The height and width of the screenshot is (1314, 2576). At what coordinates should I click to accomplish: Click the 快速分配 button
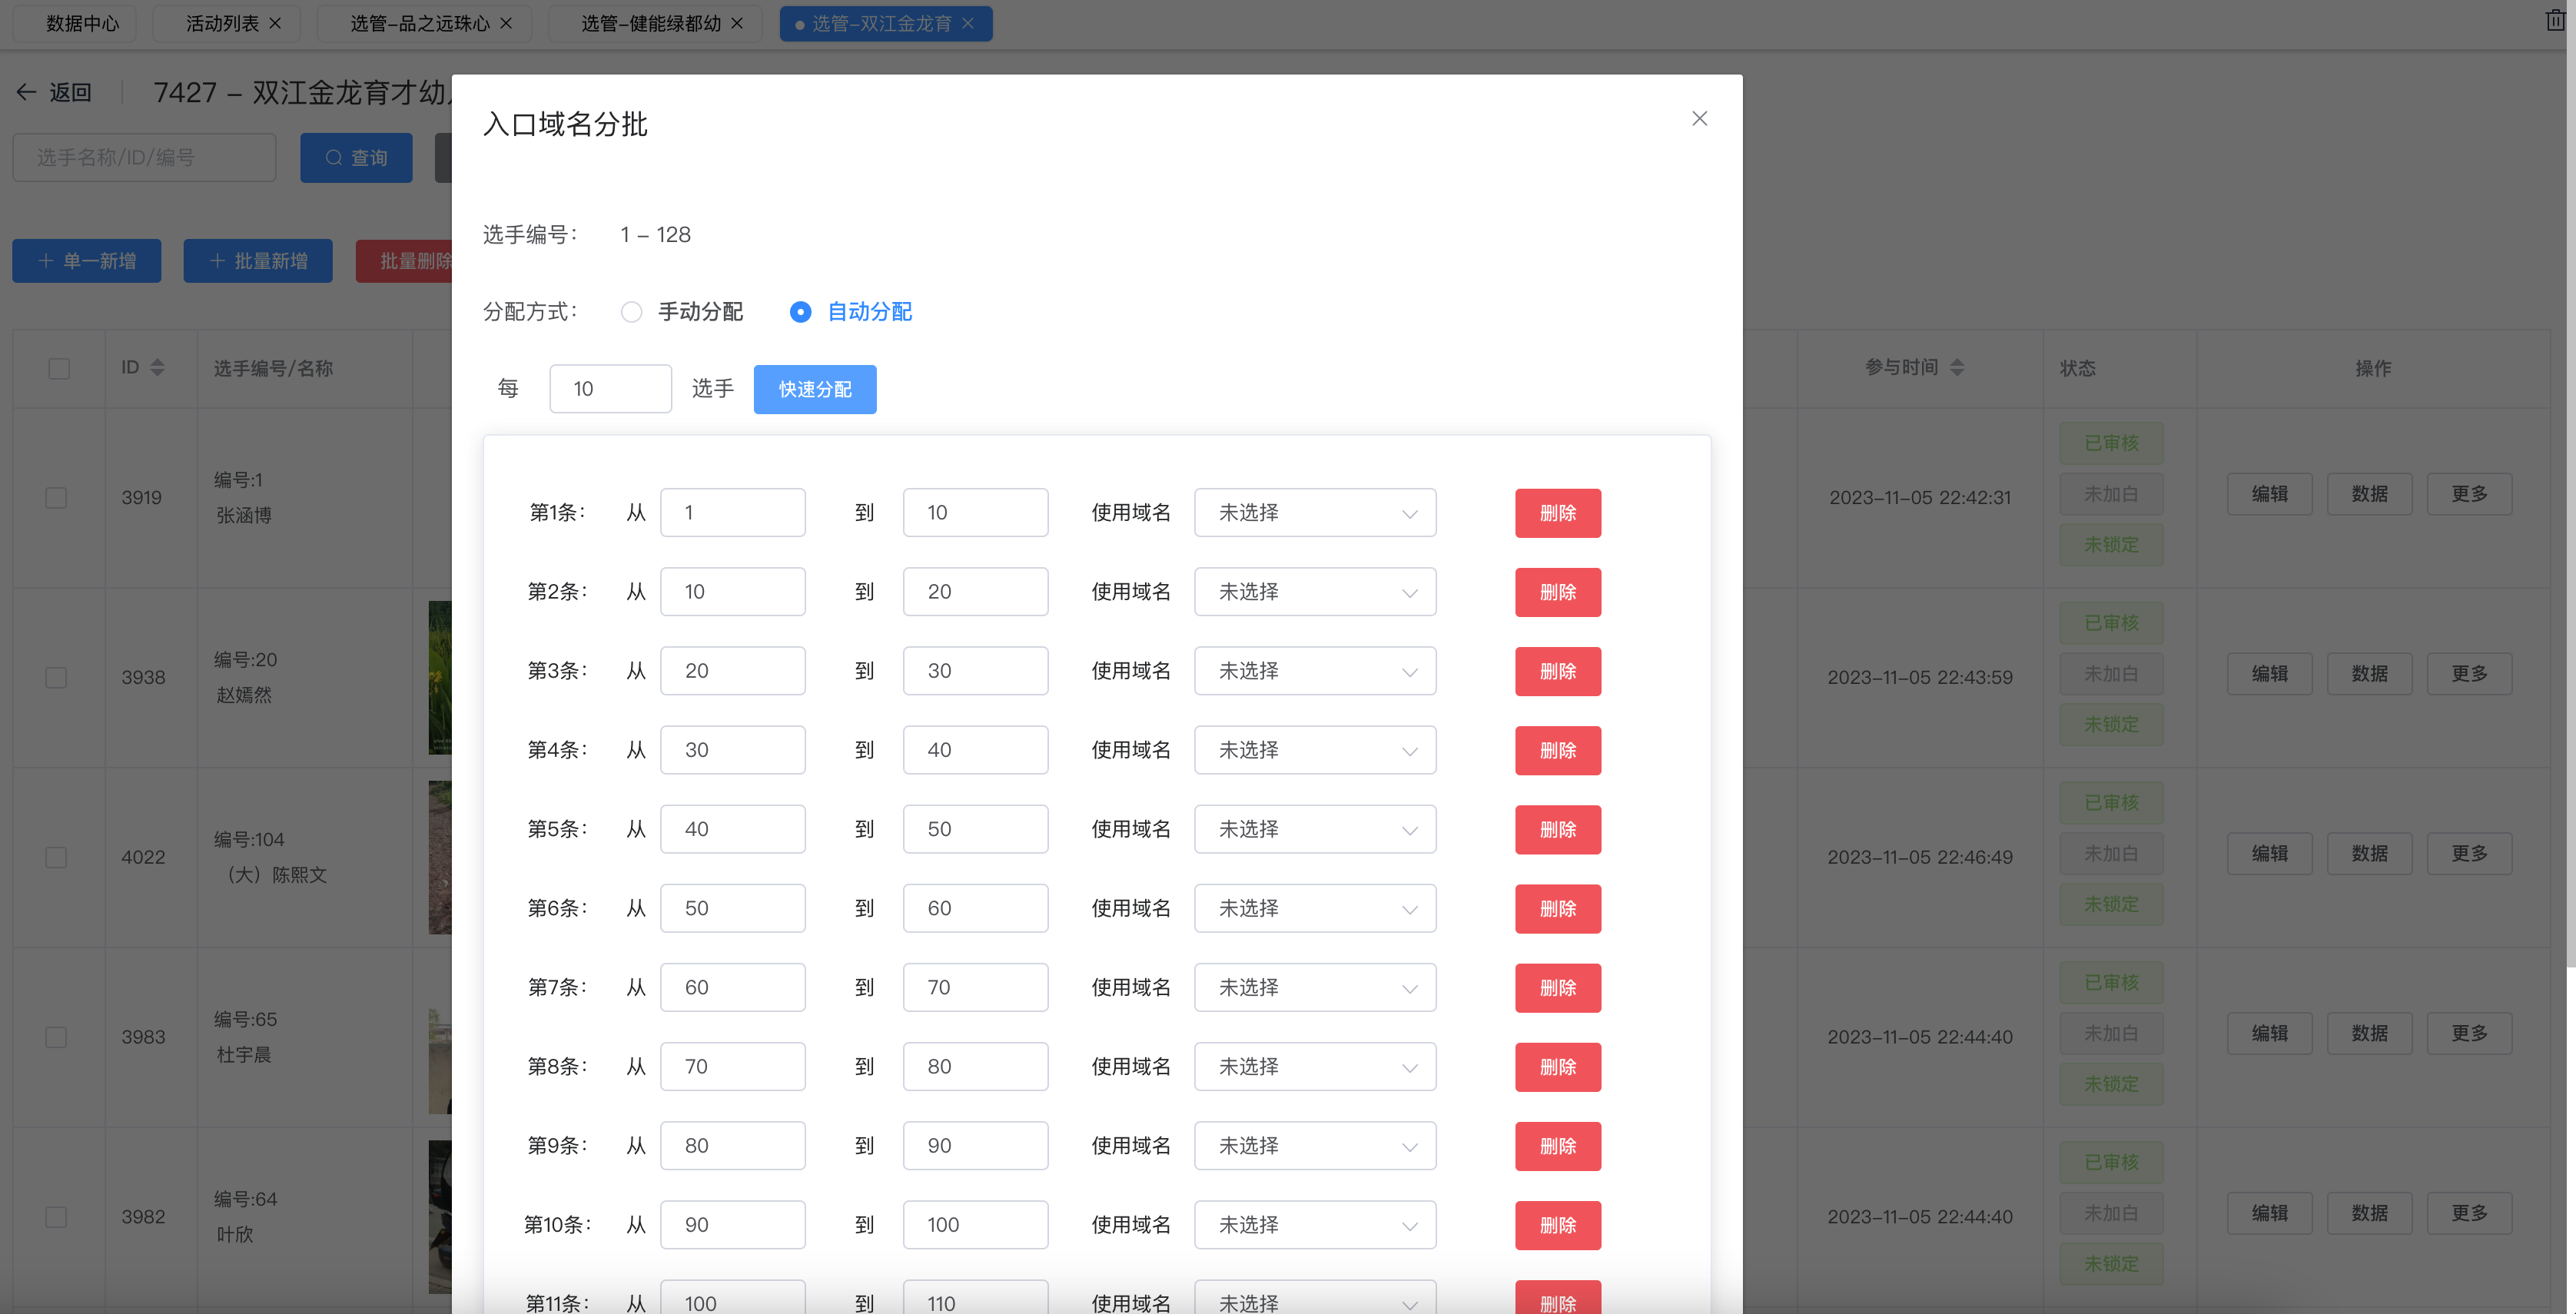pos(815,389)
